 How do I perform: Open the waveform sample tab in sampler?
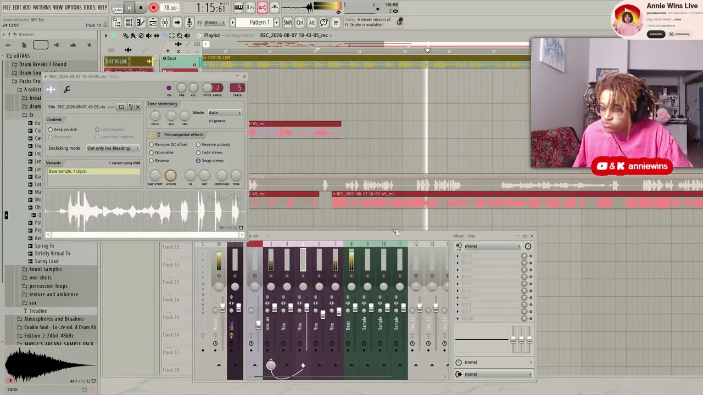tap(51, 89)
